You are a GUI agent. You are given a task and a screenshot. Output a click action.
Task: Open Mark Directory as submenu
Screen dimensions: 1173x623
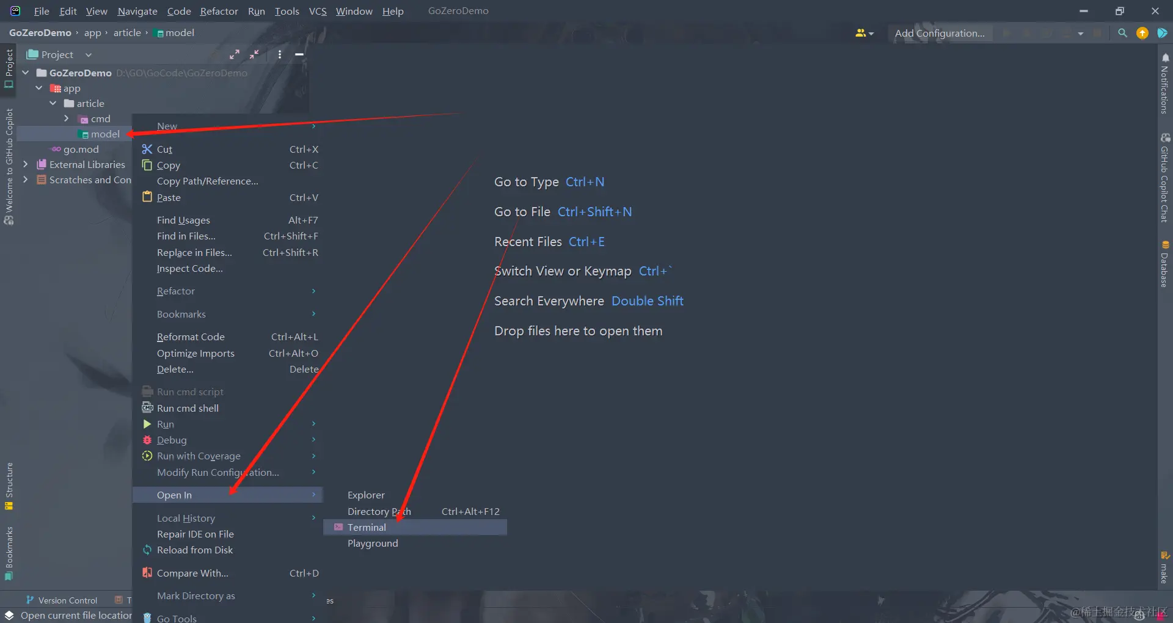tap(227, 596)
